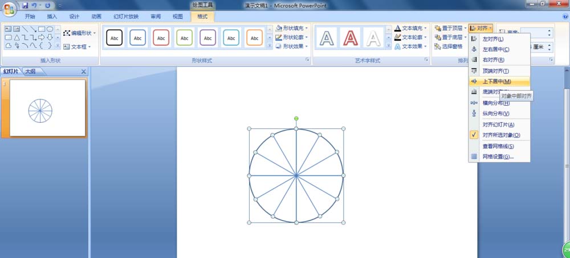Expand the 文本轮廓 dropdown arrow
The image size is (570, 258).
click(425, 38)
